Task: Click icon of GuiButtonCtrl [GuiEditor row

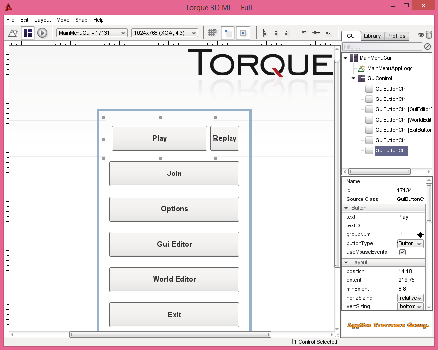Action: [369, 109]
